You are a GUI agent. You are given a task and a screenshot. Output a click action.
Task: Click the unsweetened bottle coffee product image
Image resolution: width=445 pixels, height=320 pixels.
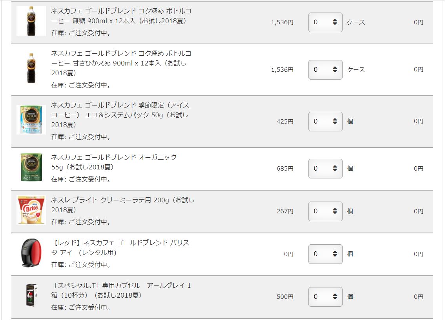click(x=31, y=21)
